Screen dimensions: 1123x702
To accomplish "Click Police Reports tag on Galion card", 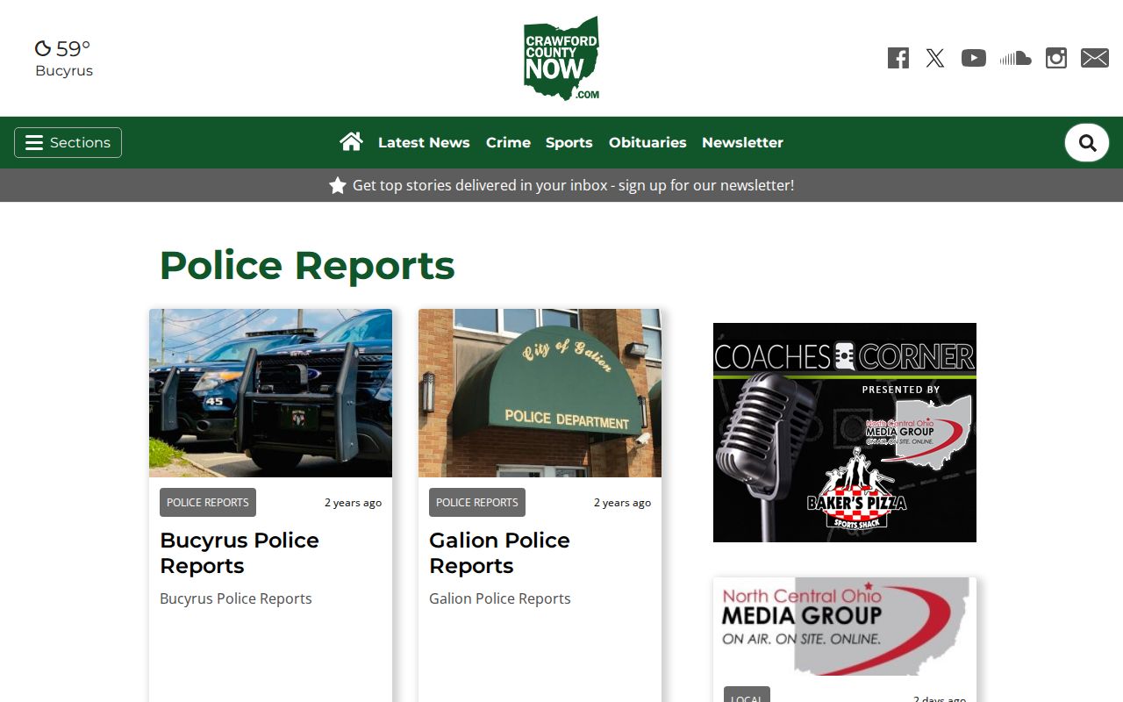I will 477,502.
